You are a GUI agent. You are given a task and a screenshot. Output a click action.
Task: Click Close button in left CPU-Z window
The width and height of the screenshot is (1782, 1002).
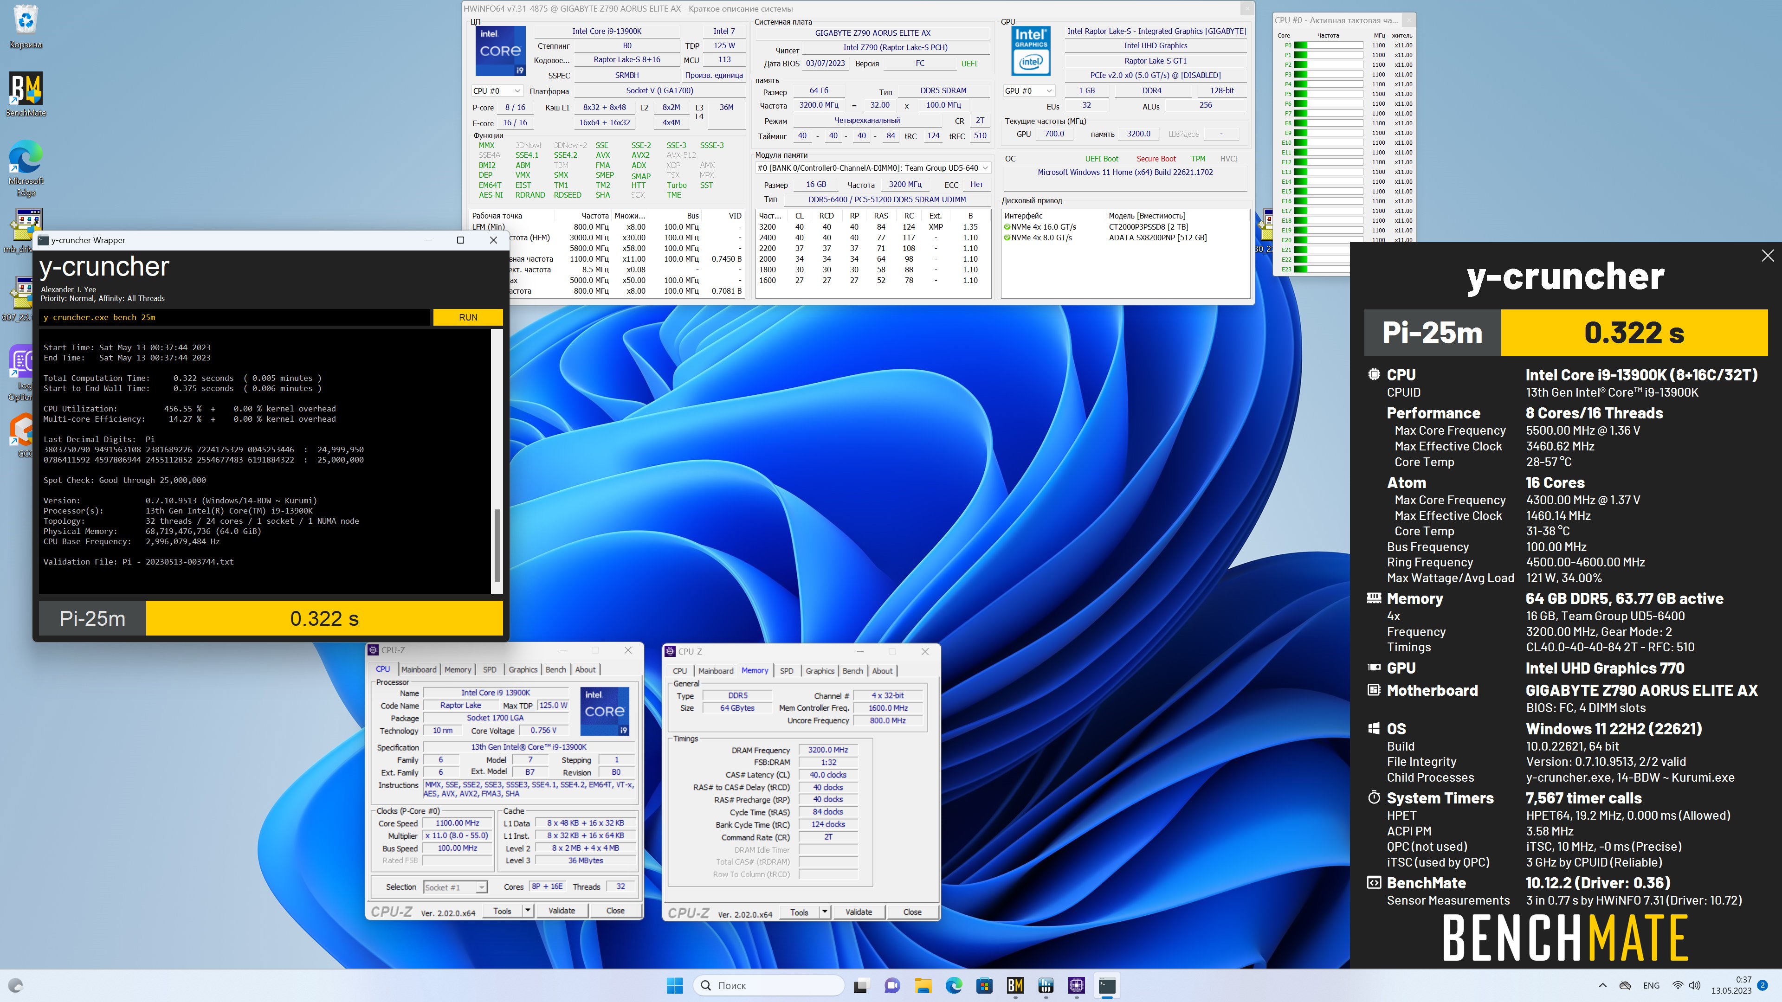tap(615, 911)
